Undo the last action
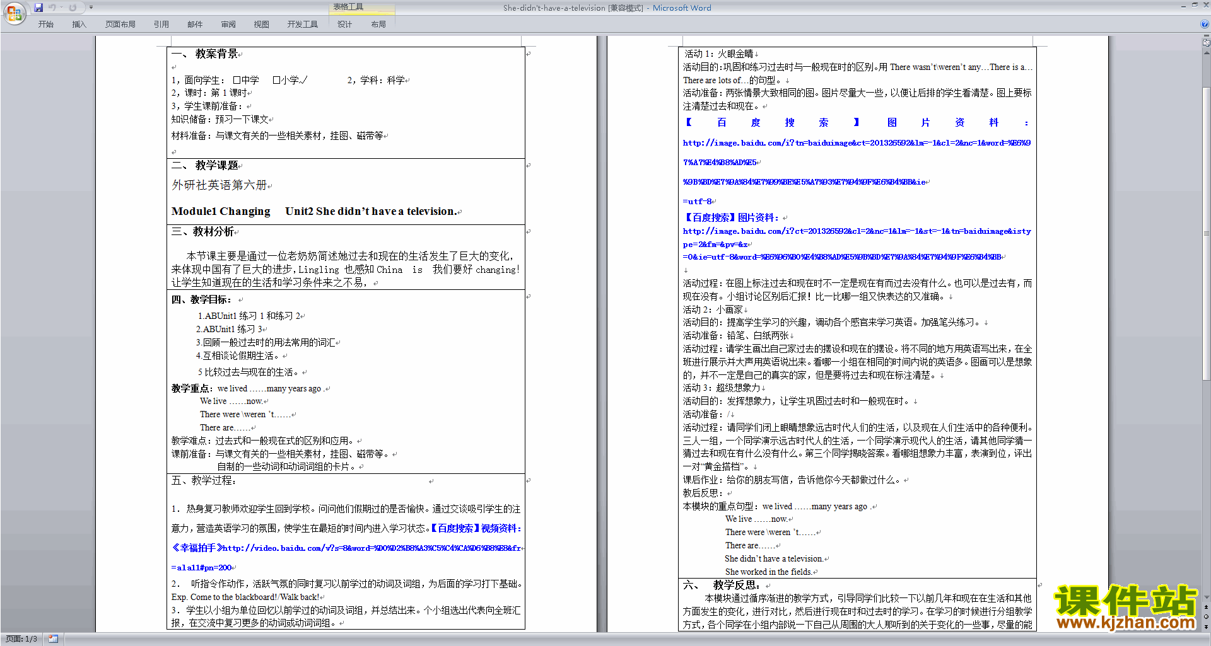Screen dimensions: 1211x646 pos(52,8)
